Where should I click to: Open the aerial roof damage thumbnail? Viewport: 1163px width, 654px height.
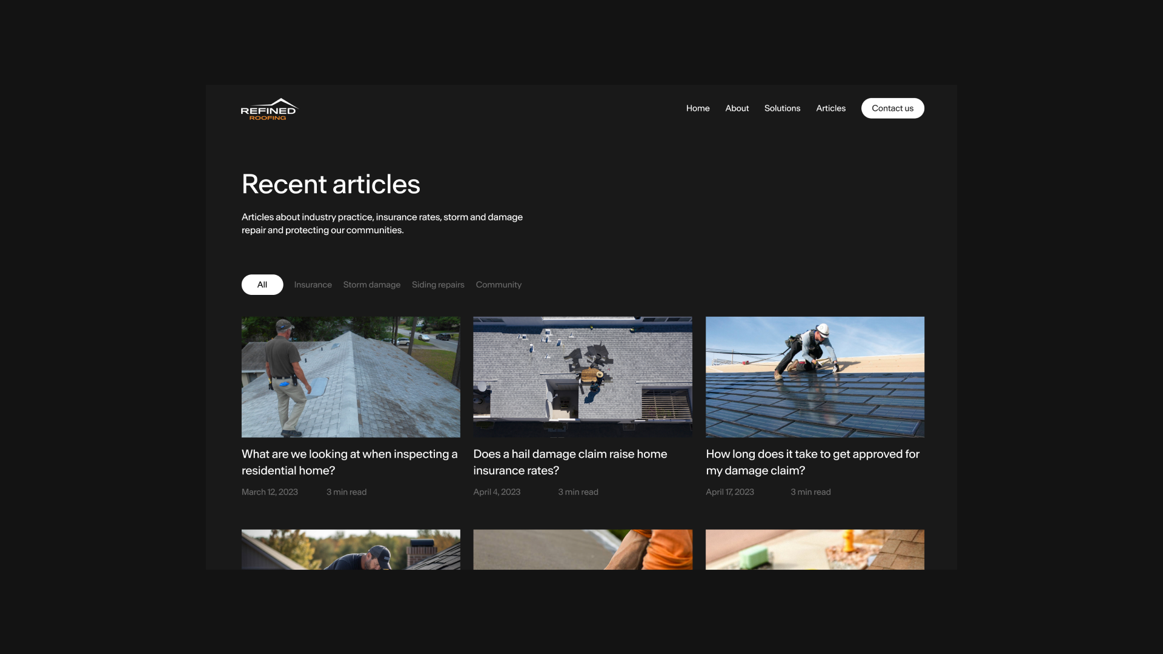tap(582, 377)
